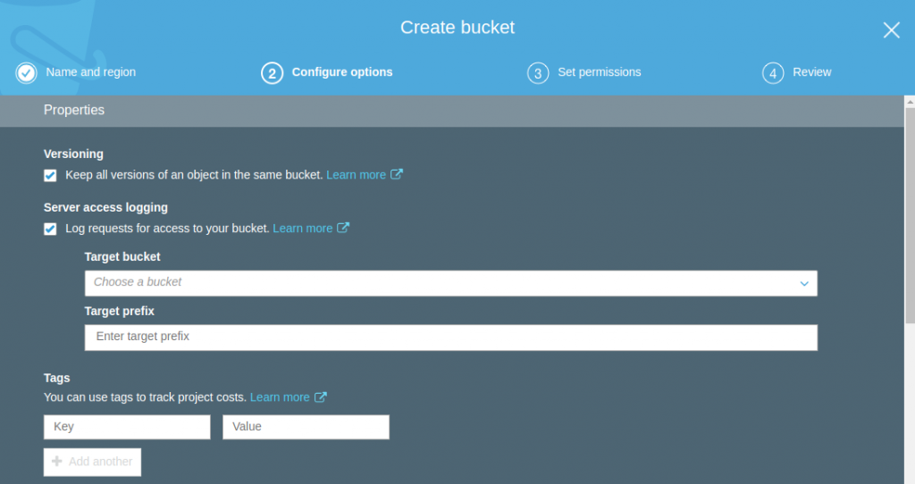This screenshot has height=484, width=915.
Task: Click the Target bucket label
Action: [x=122, y=256]
